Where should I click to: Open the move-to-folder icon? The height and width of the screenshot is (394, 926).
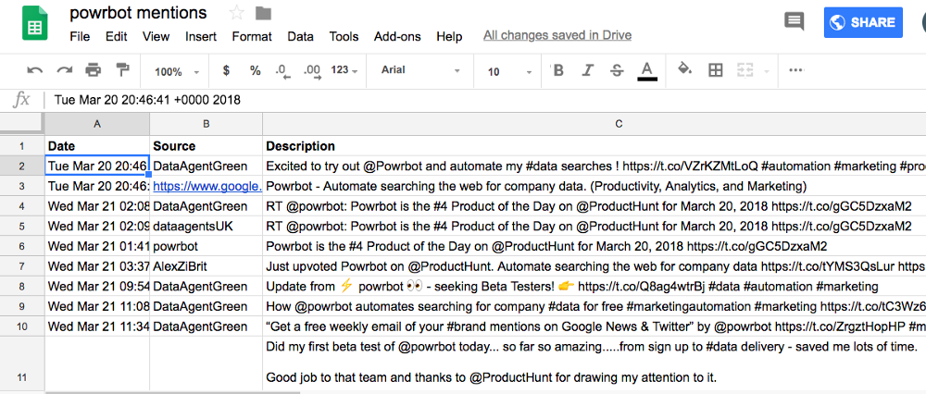tap(263, 13)
